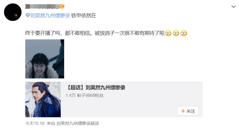
Task: Click the middle emoji in the post
Action: click(x=176, y=33)
